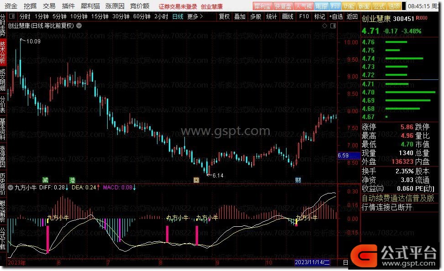
Task: Click the 2023/11/14/二 date marker
Action: tap(312, 262)
